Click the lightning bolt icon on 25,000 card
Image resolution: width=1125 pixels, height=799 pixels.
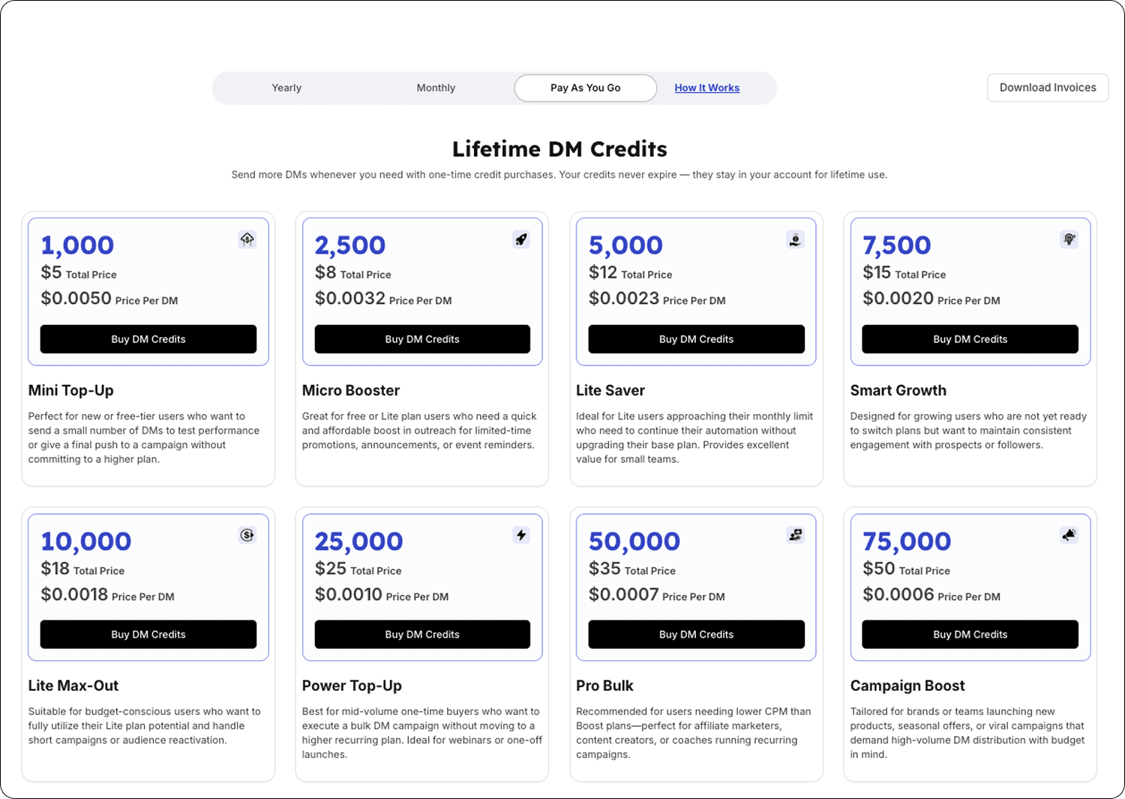tap(521, 535)
